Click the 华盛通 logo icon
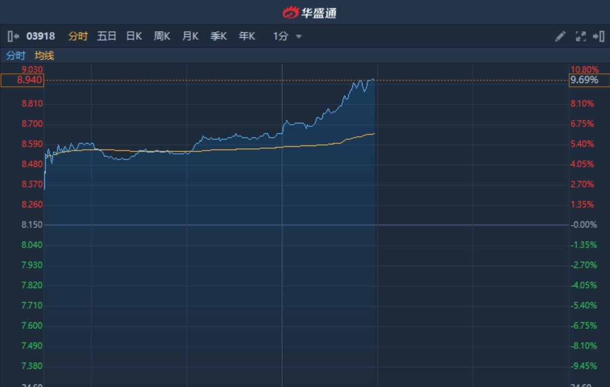Image resolution: width=610 pixels, height=387 pixels. (290, 12)
